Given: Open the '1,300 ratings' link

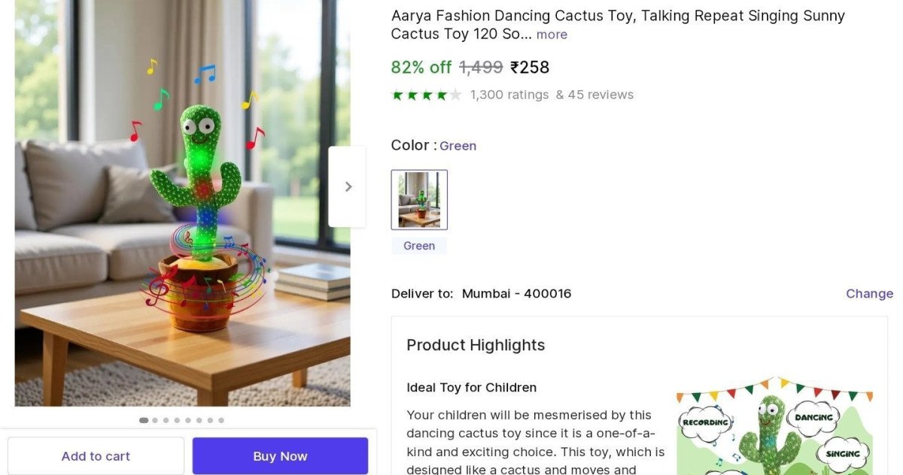Looking at the screenshot, I should [509, 95].
